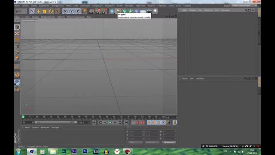The image size is (275, 155).
Task: Activate the Move tool cross icon
Action: pos(38,11)
